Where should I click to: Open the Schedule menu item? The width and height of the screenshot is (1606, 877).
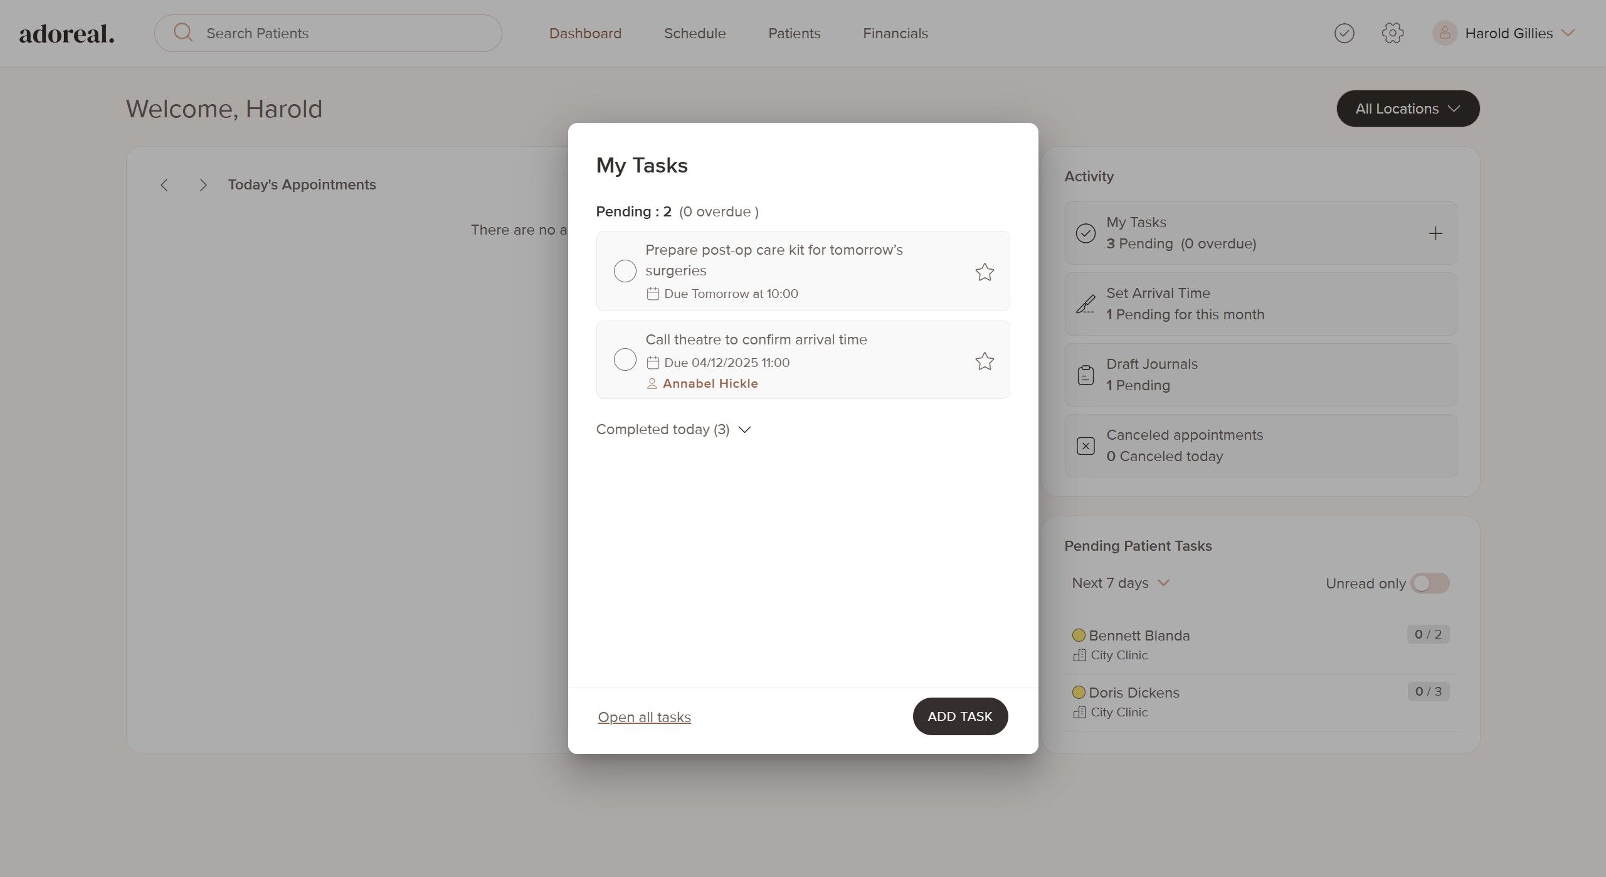pos(694,33)
